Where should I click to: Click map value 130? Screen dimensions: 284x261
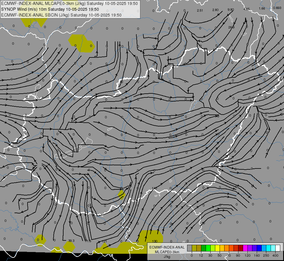coord(155,242)
